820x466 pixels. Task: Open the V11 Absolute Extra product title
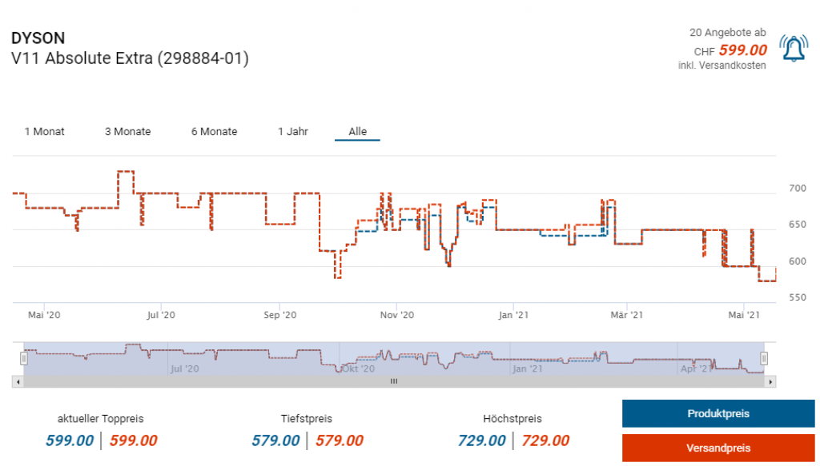[x=130, y=58]
